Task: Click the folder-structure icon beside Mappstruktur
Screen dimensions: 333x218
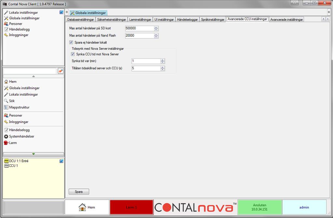Action: coord(6,107)
